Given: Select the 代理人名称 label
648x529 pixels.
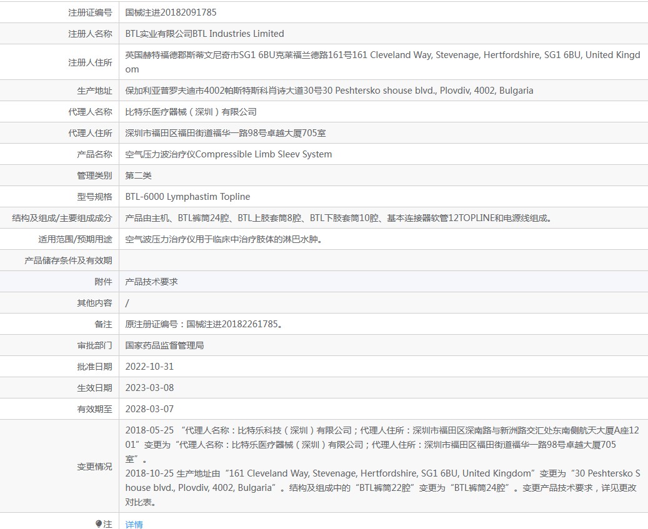Looking at the screenshot, I should point(90,112).
